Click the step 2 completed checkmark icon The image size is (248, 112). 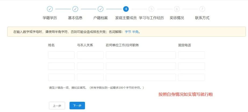pyautogui.click(x=75, y=9)
